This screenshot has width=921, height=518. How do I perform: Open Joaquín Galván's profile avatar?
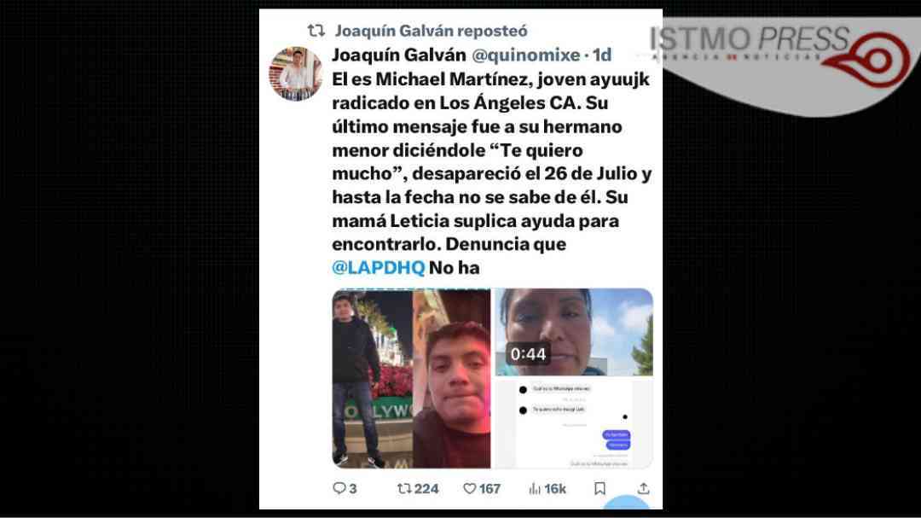[x=295, y=73]
